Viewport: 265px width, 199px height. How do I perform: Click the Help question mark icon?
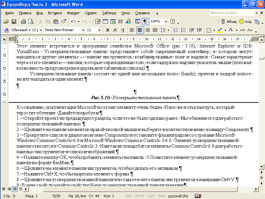pos(172,22)
